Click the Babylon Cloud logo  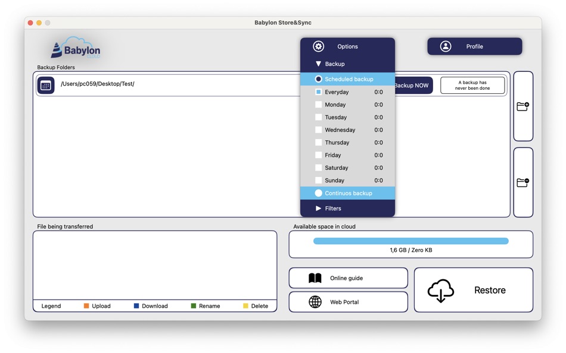click(76, 48)
